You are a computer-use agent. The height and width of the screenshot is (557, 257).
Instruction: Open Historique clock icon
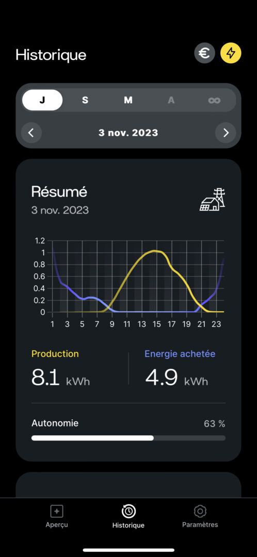pos(128,512)
